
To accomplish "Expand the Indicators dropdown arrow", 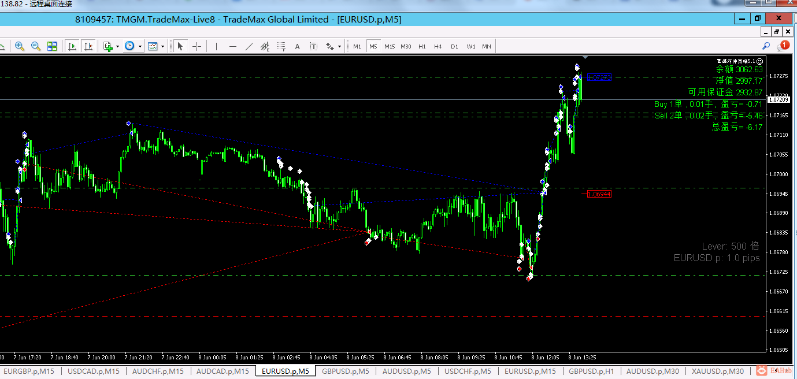I will (117, 46).
